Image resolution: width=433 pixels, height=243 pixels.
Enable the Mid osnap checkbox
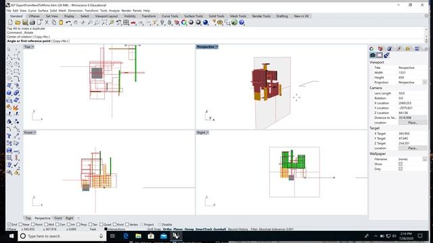click(x=46, y=225)
